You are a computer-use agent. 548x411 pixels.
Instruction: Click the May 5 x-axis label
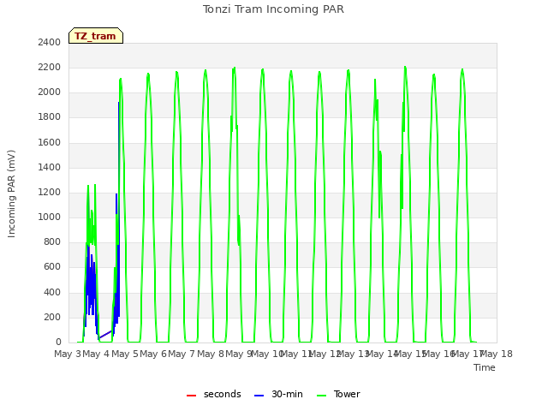(x=125, y=354)
